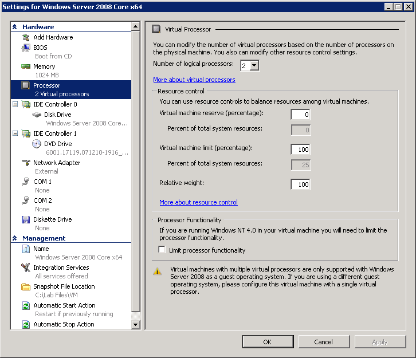Image resolution: width=416 pixels, height=358 pixels.
Task: Open the More about virtual processors link
Action: [x=194, y=80]
